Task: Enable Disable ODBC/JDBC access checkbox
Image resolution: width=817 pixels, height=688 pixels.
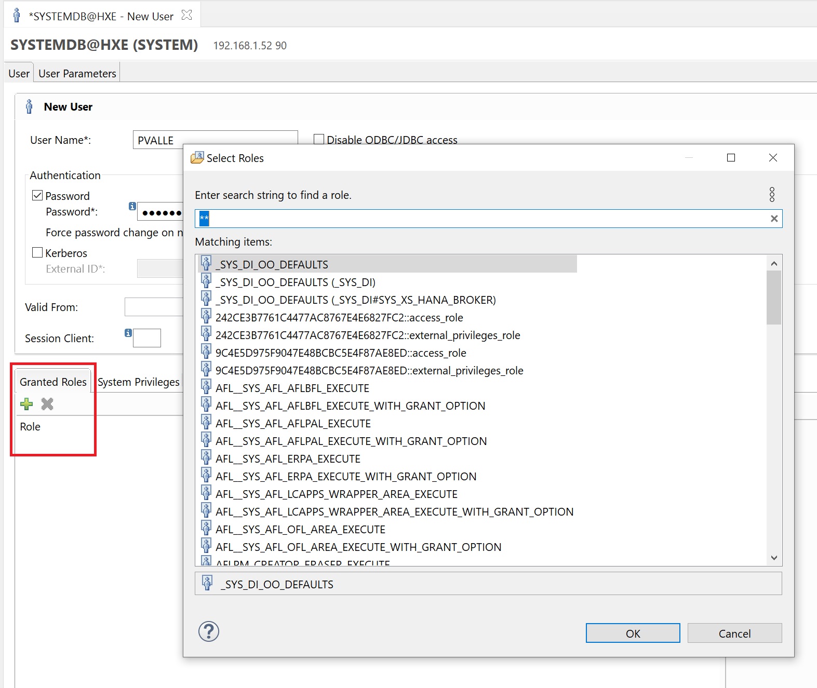Action: (319, 139)
